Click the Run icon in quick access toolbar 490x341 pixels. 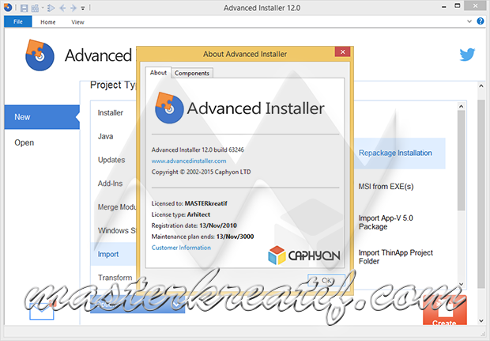tap(51, 8)
